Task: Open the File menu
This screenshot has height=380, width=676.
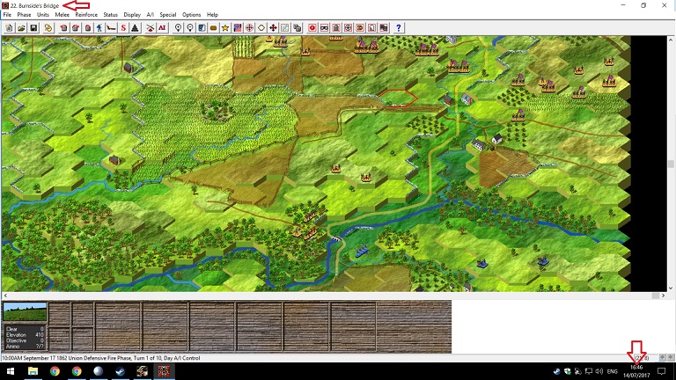Action: [7, 15]
